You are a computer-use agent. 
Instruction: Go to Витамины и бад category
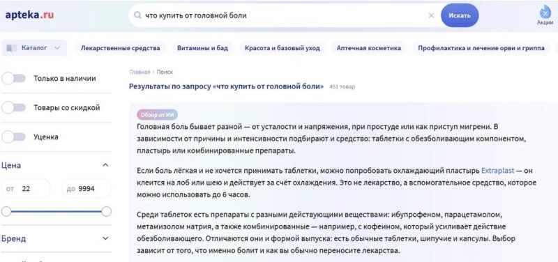click(202, 48)
